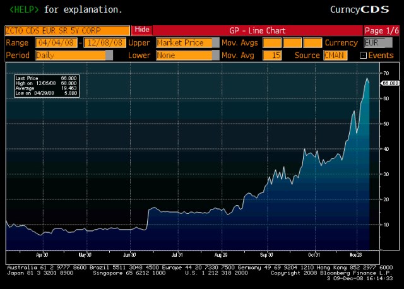Click the Source CMAN field
This screenshot has height=289, width=404.
[335, 56]
